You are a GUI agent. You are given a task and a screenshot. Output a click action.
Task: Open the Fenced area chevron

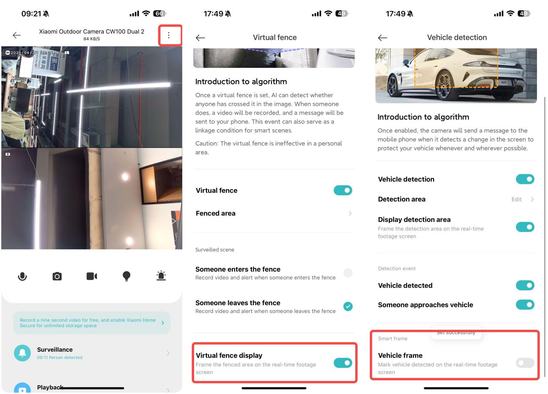point(350,213)
